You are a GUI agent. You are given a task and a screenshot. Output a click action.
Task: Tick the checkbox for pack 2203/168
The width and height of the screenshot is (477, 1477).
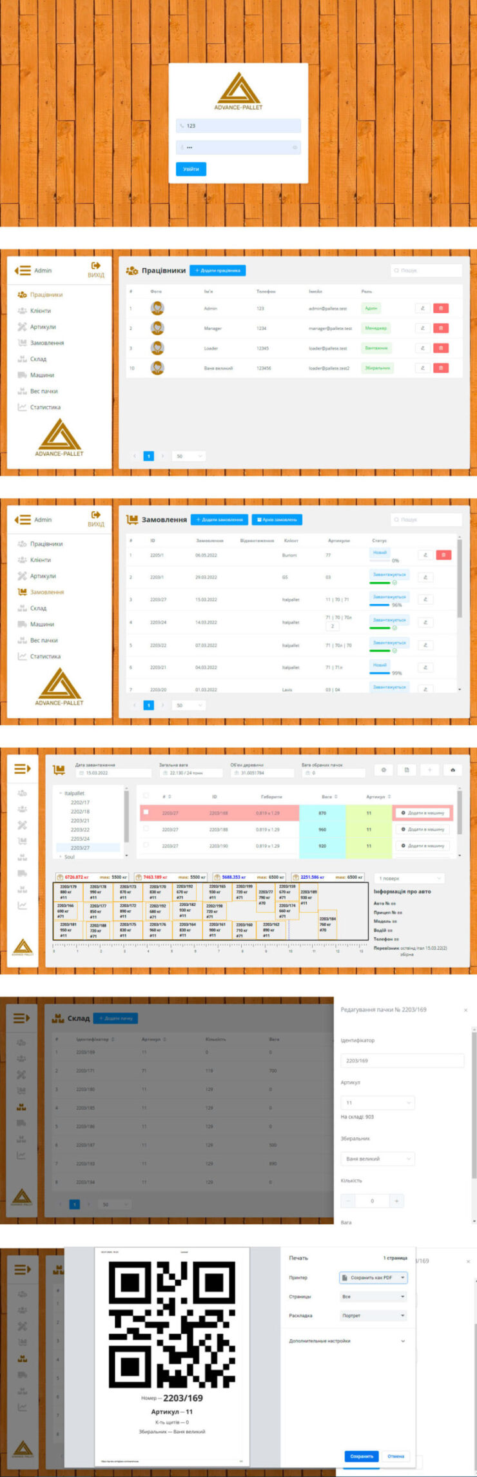tap(146, 812)
